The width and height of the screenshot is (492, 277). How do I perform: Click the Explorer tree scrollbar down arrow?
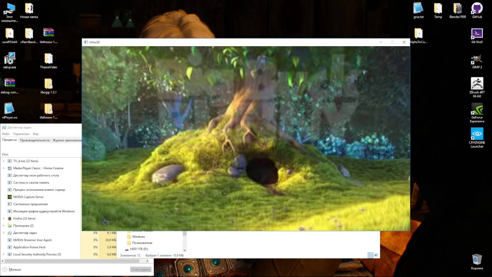(x=184, y=250)
